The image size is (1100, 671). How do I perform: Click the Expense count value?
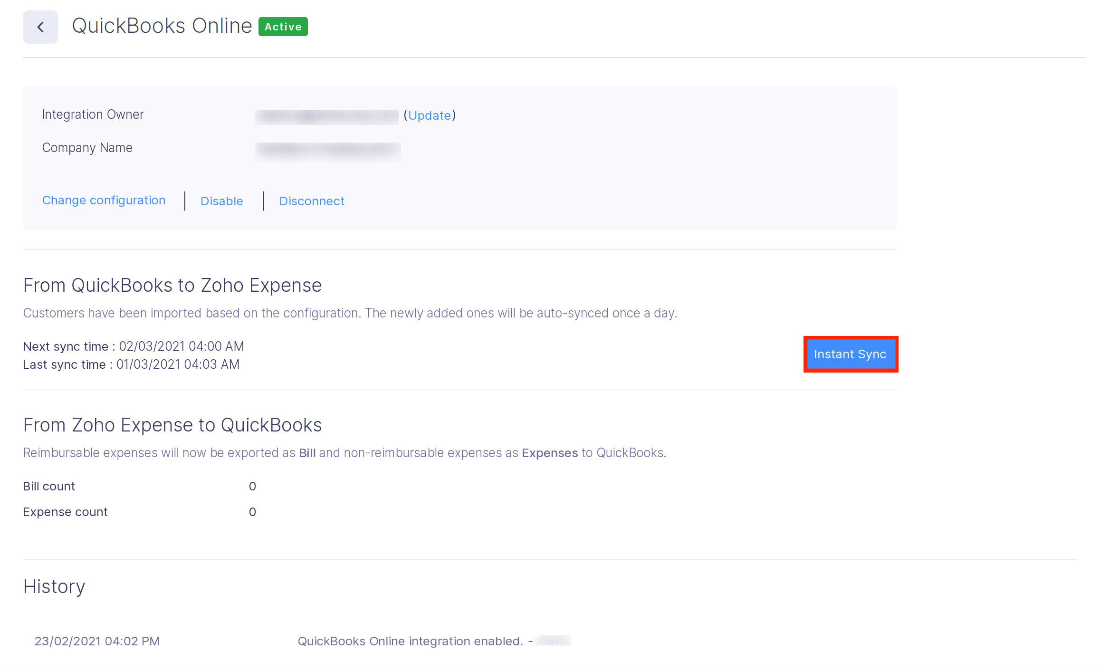(252, 512)
